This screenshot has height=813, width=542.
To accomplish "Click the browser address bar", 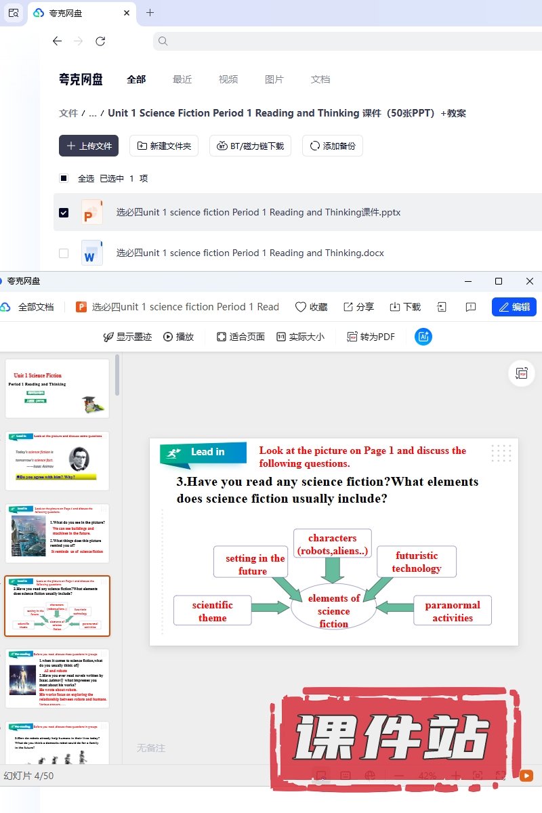I will pos(339,41).
